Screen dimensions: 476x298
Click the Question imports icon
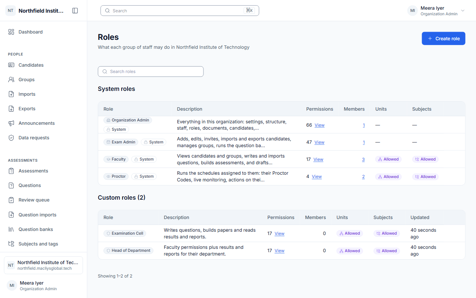coord(11,215)
